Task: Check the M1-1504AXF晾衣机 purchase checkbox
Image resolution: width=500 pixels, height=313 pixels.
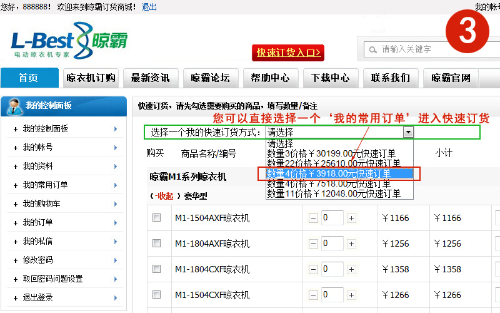Action: coord(157,218)
